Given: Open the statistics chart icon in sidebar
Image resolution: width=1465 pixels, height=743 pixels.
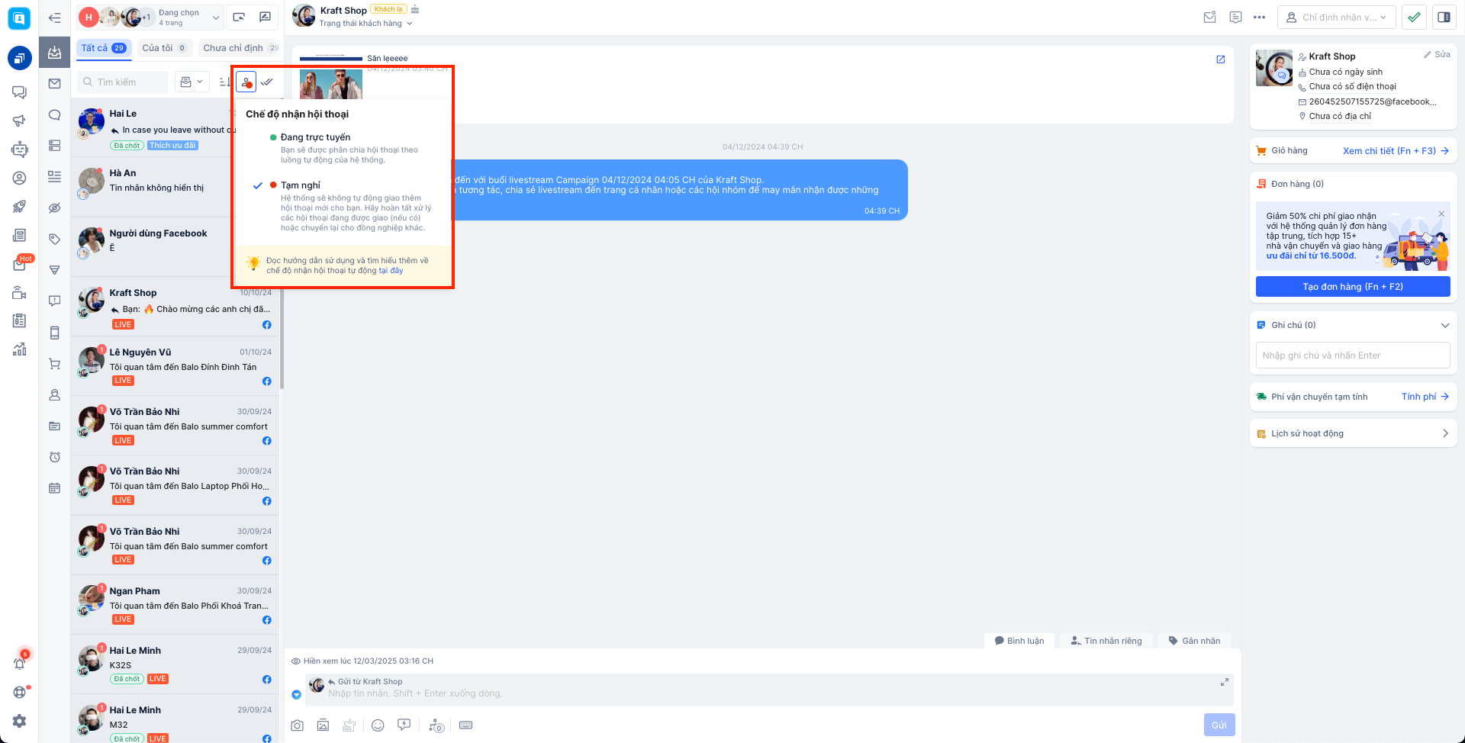Looking at the screenshot, I should pyautogui.click(x=19, y=349).
